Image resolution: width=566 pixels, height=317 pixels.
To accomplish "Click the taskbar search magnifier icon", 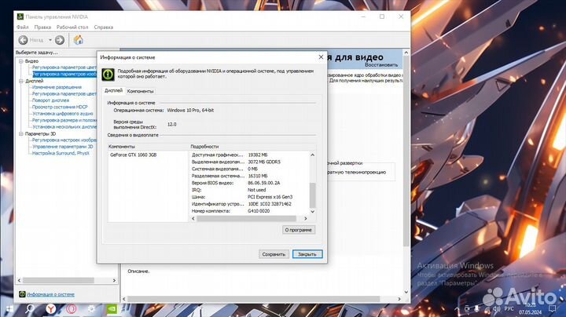I will click(29, 309).
